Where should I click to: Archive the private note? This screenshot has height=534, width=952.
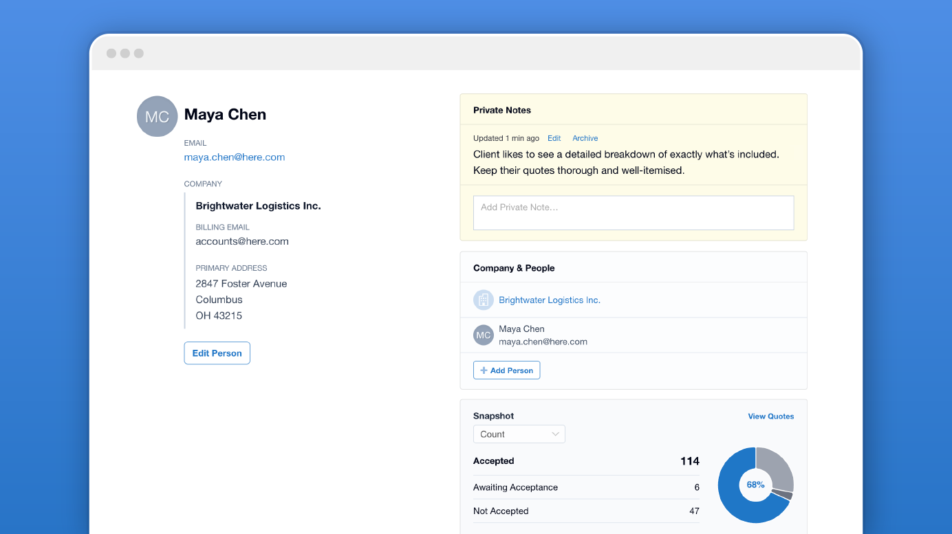pos(585,138)
